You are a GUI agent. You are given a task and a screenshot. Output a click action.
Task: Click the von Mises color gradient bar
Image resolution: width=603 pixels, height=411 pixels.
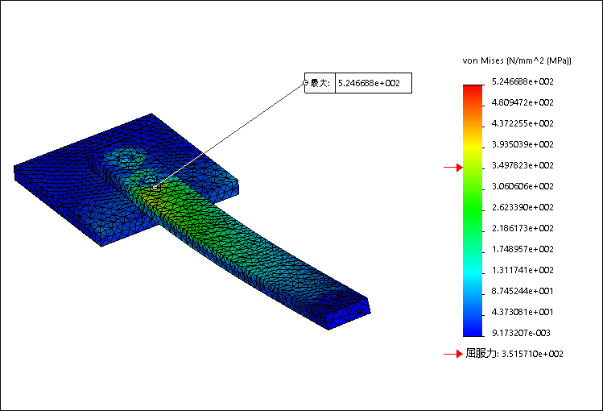473,210
